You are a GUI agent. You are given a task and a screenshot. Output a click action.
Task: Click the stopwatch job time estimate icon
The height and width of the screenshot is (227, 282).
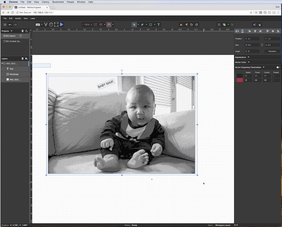tap(51, 25)
